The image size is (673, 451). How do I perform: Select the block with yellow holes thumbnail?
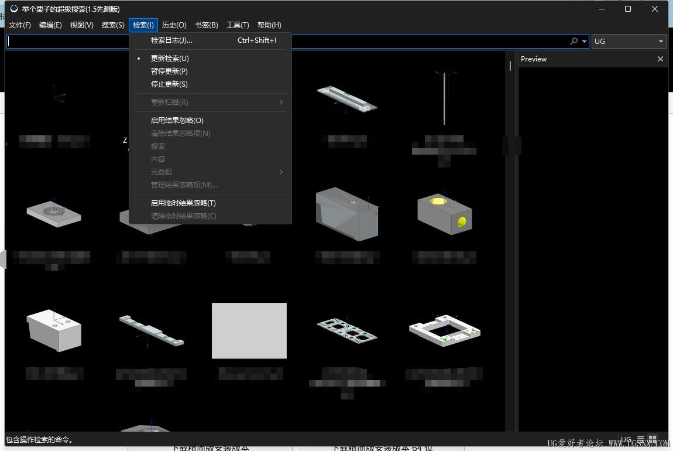pos(445,213)
